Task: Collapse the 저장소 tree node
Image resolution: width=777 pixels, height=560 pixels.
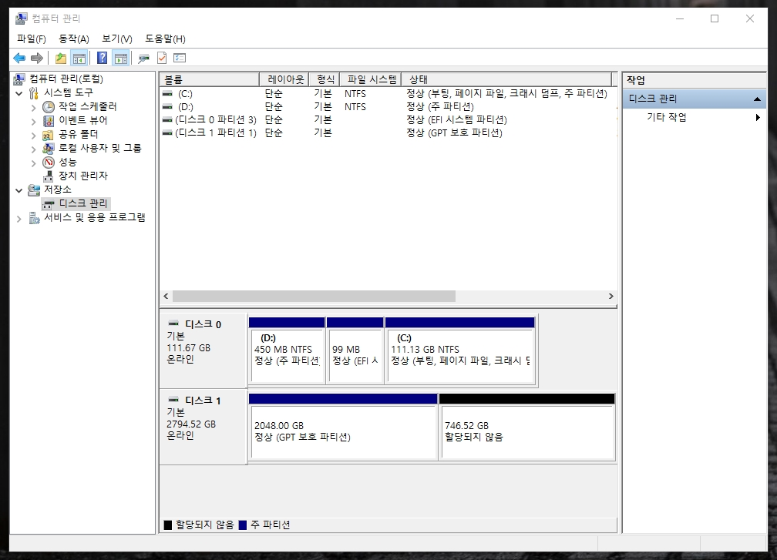Action: (x=18, y=190)
